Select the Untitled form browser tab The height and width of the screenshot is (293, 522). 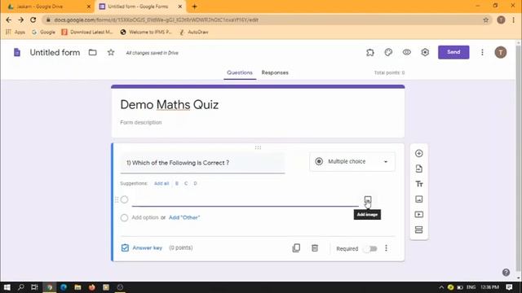pyautogui.click(x=140, y=7)
